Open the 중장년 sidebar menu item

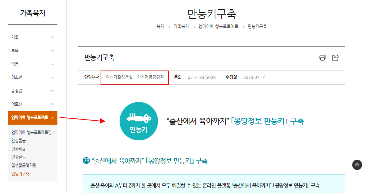[17, 91]
